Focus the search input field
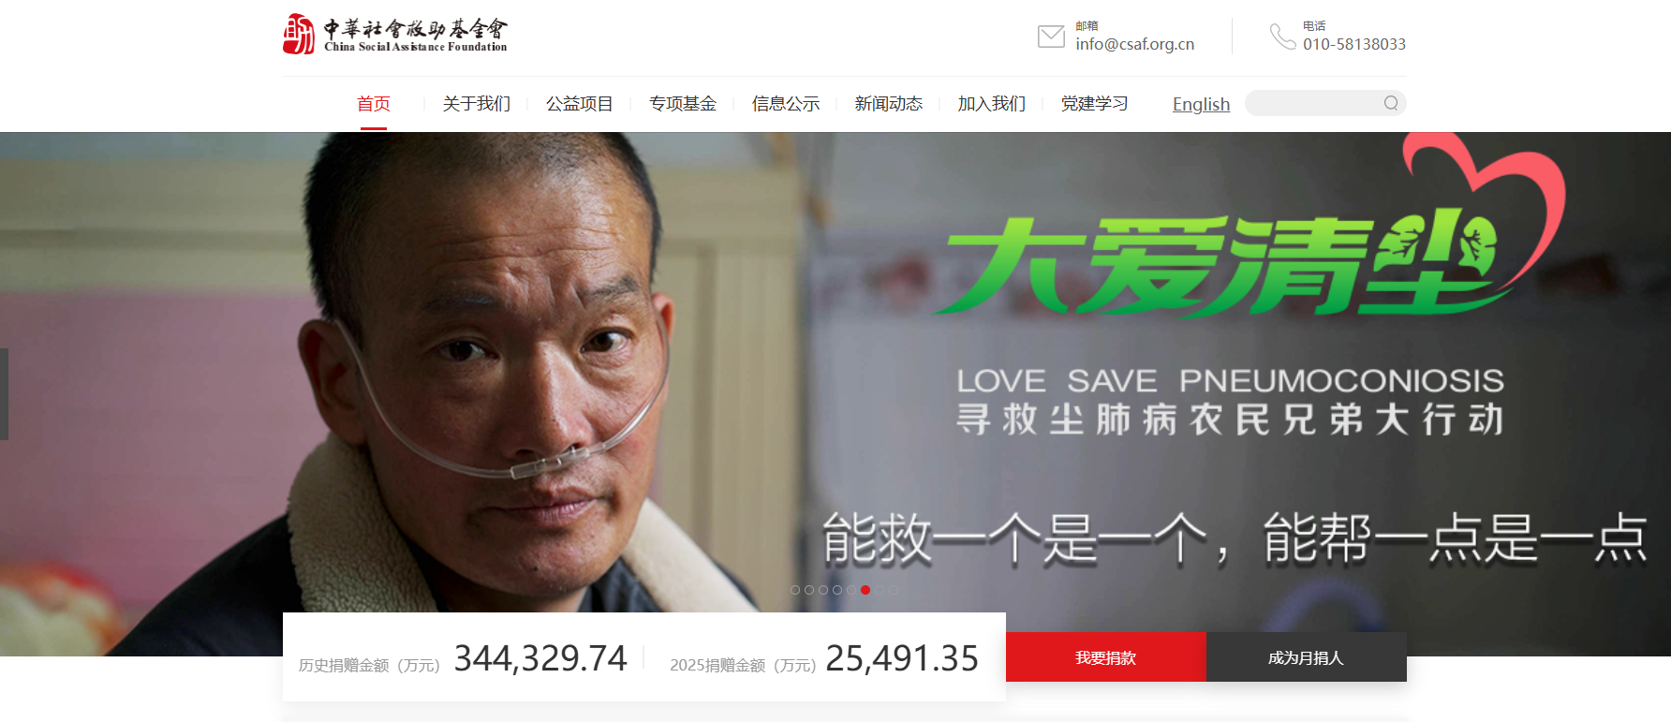This screenshot has height=722, width=1671. [x=1314, y=103]
